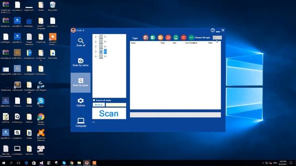Show hidden tray icons chevron
The width and height of the screenshot is (296, 166).
[263, 163]
